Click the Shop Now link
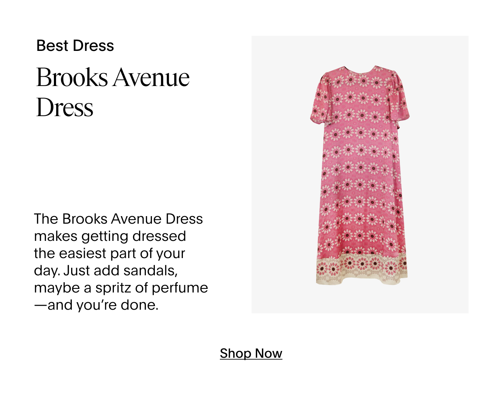 [x=251, y=353]
